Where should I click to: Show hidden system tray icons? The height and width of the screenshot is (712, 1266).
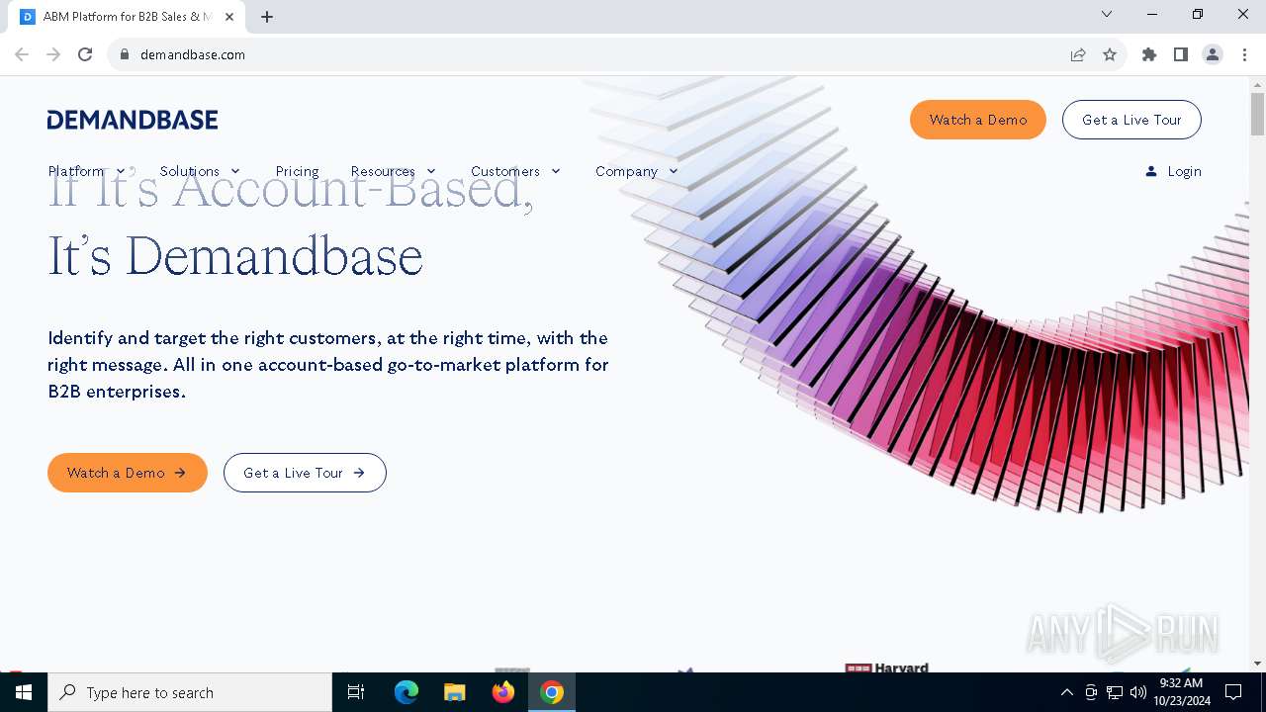(1066, 692)
